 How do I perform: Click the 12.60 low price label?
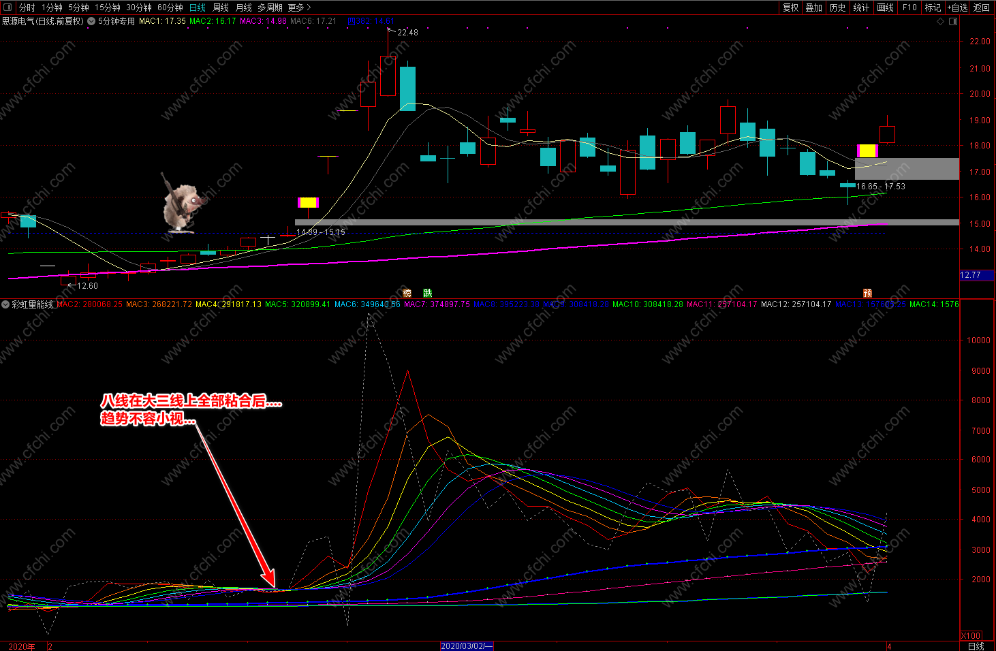tap(87, 286)
